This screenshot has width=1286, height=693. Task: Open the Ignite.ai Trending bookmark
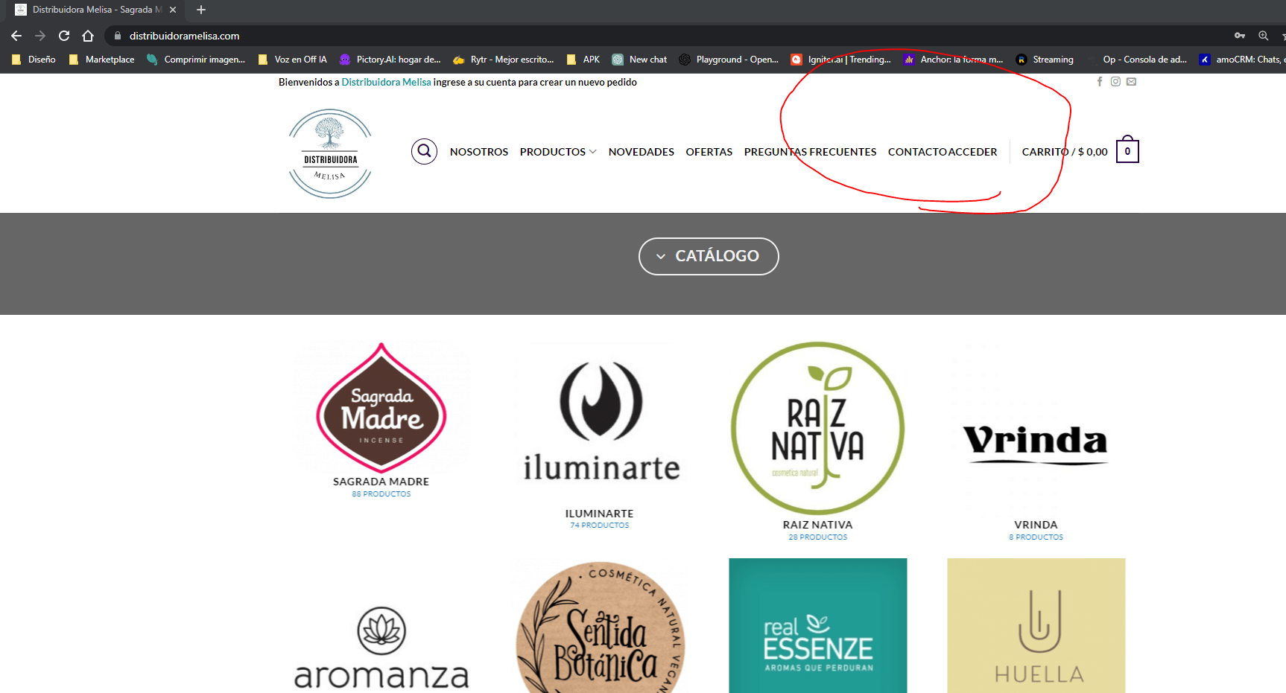pyautogui.click(x=840, y=60)
